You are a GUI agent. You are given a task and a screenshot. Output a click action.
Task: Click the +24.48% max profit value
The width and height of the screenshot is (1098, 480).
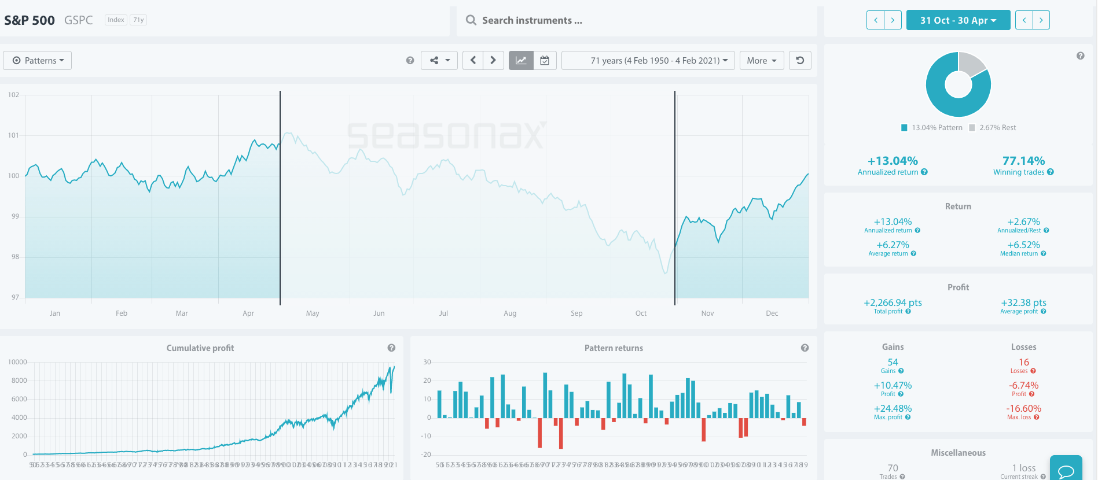[x=893, y=408]
